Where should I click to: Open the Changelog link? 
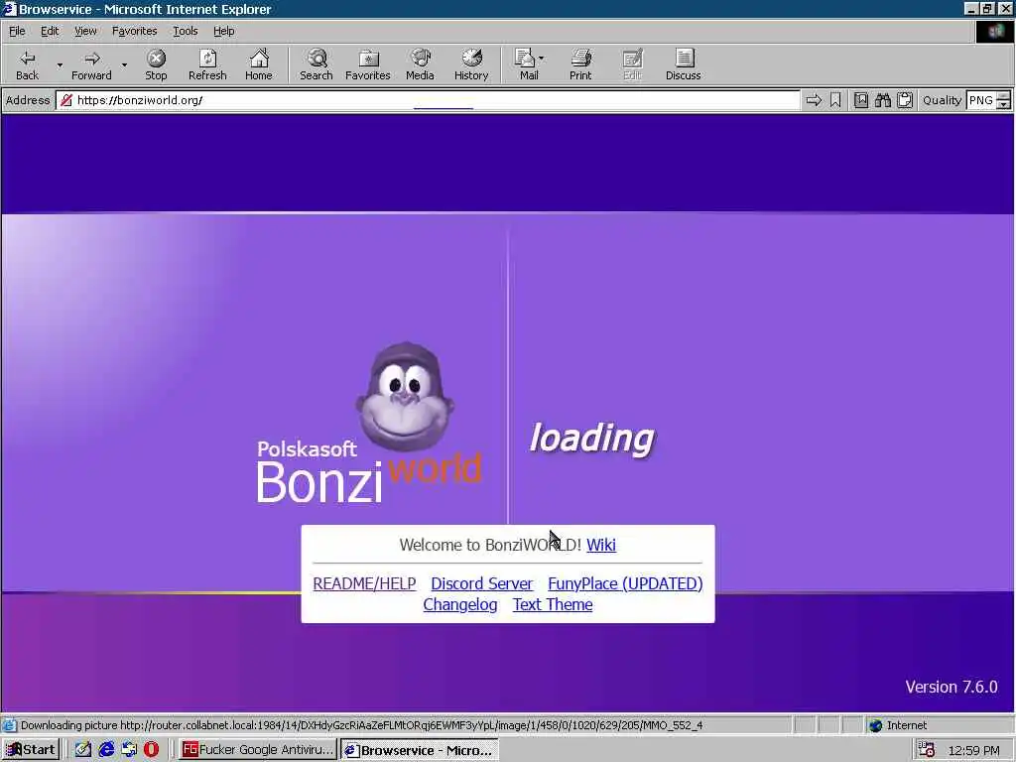point(460,604)
